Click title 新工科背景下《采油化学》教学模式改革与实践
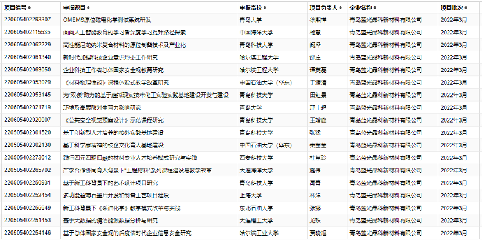Viewport: 483px width, 245px height. 121,208
